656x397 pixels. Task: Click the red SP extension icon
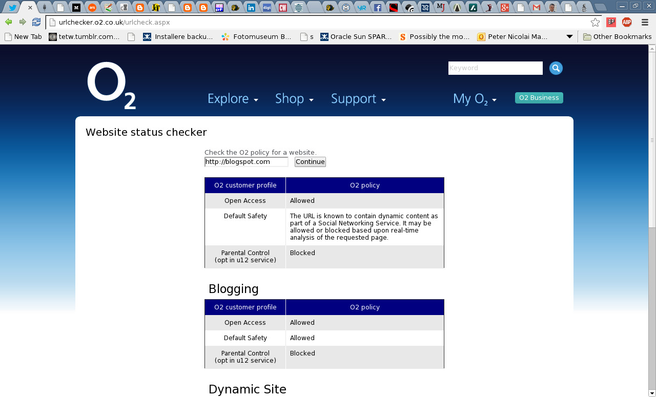pos(611,22)
